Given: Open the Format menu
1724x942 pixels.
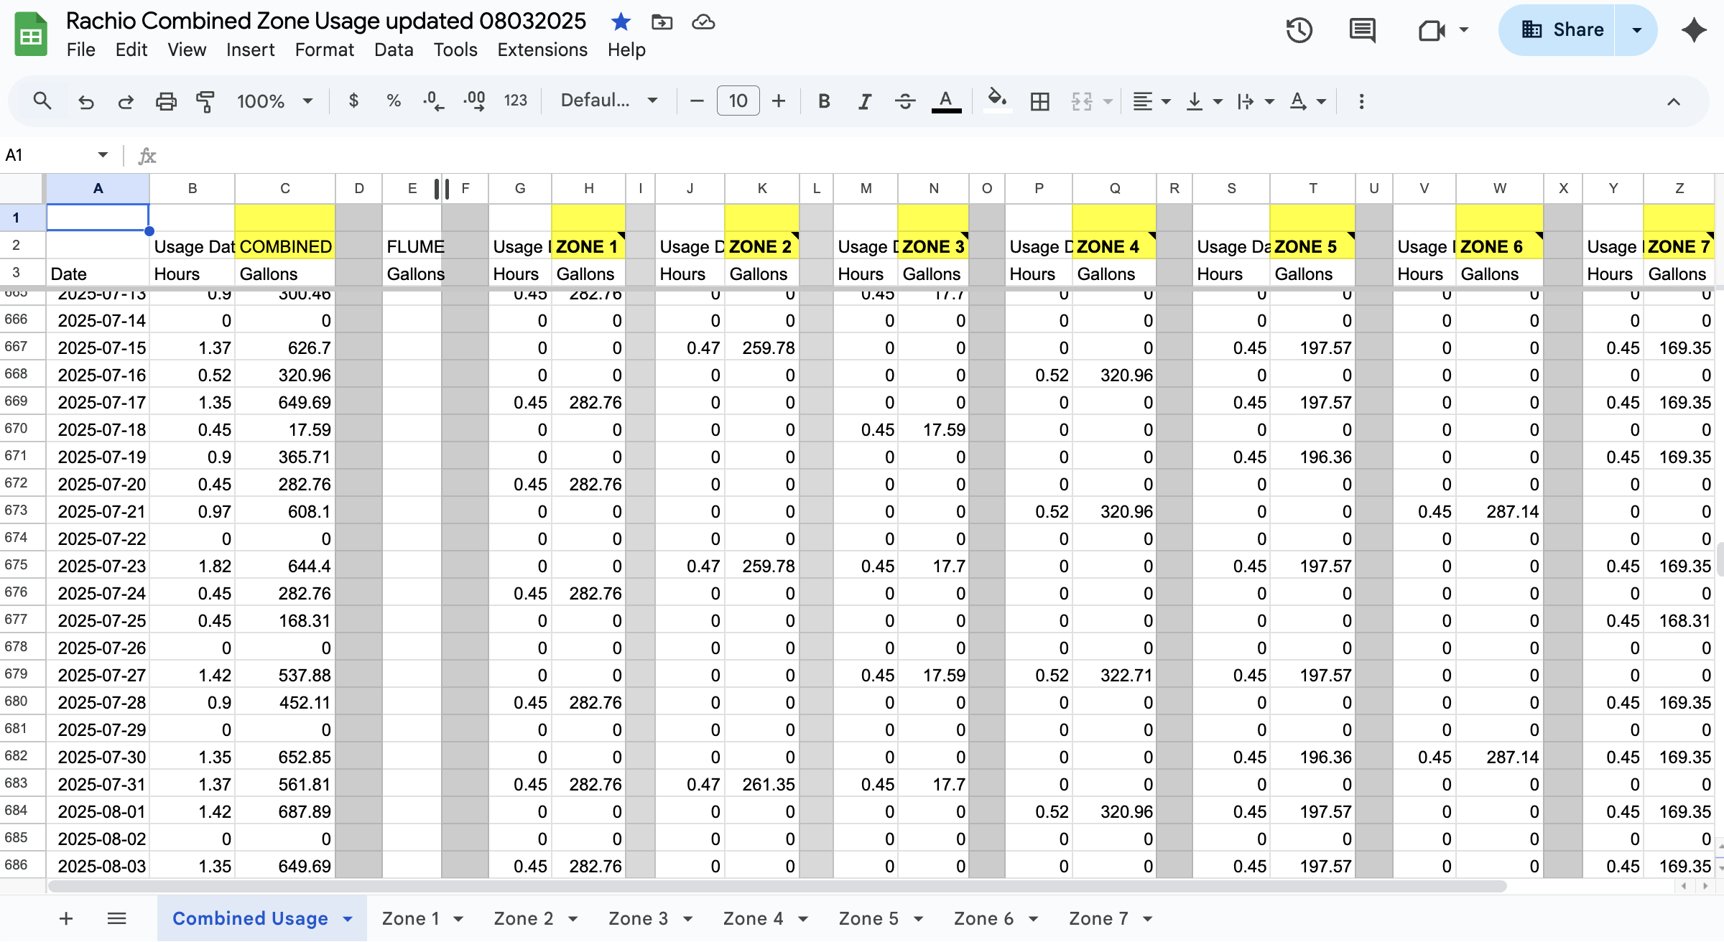Looking at the screenshot, I should [x=324, y=50].
